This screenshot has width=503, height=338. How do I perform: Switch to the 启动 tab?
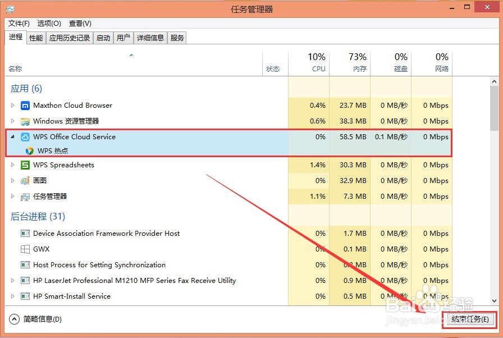coord(103,38)
